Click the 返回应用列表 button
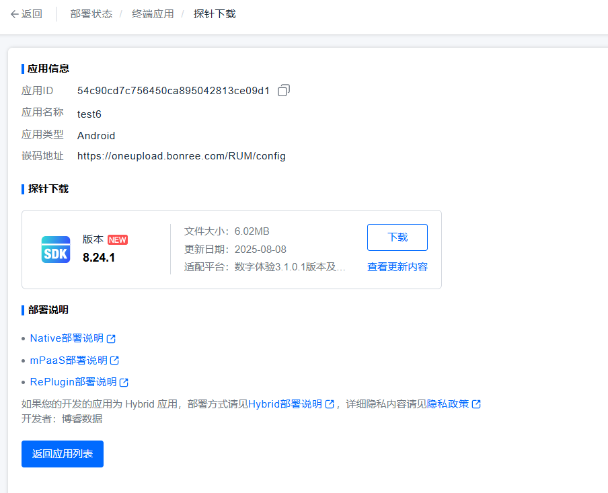 pyautogui.click(x=63, y=454)
